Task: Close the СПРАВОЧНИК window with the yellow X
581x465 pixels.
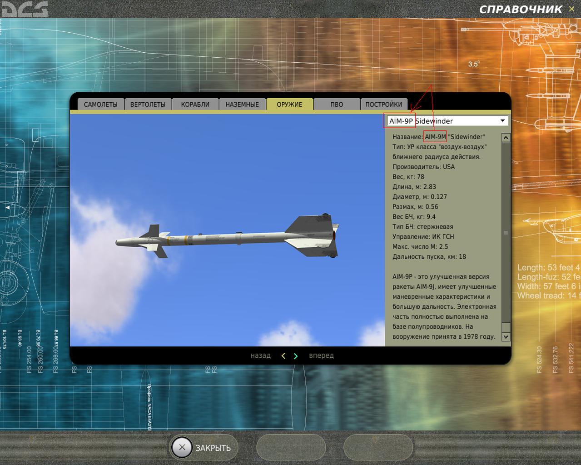Action: point(571,9)
